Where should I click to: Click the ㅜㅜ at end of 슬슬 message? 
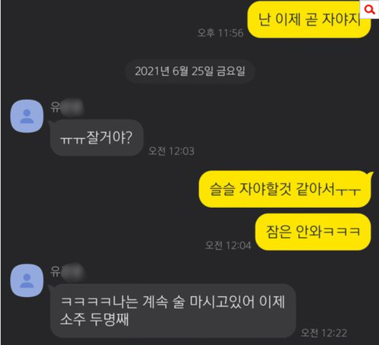(x=348, y=191)
